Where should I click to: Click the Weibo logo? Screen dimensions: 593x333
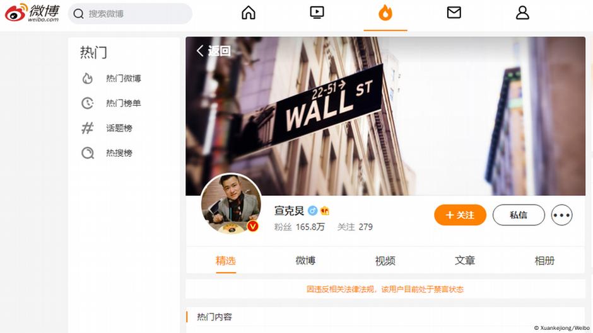[x=32, y=13]
